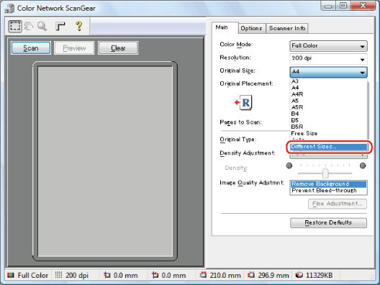Open the Color Mode dropdown
The width and height of the screenshot is (380, 285).
pos(328,46)
